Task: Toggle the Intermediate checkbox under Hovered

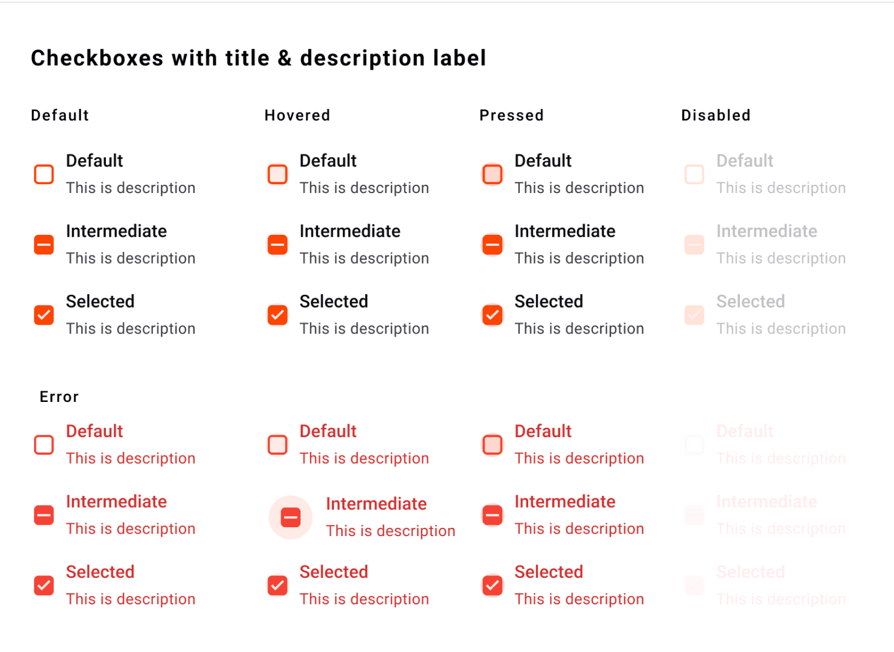Action: [x=278, y=245]
